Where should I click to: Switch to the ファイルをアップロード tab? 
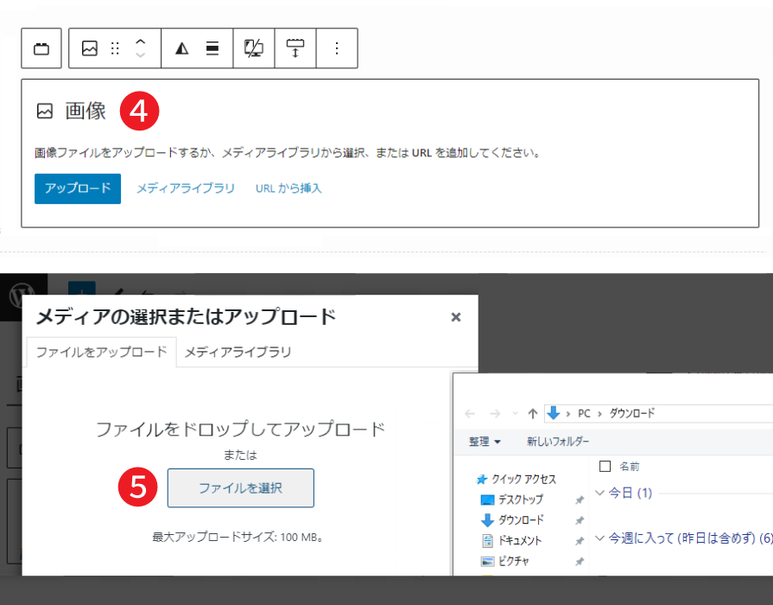click(x=101, y=352)
